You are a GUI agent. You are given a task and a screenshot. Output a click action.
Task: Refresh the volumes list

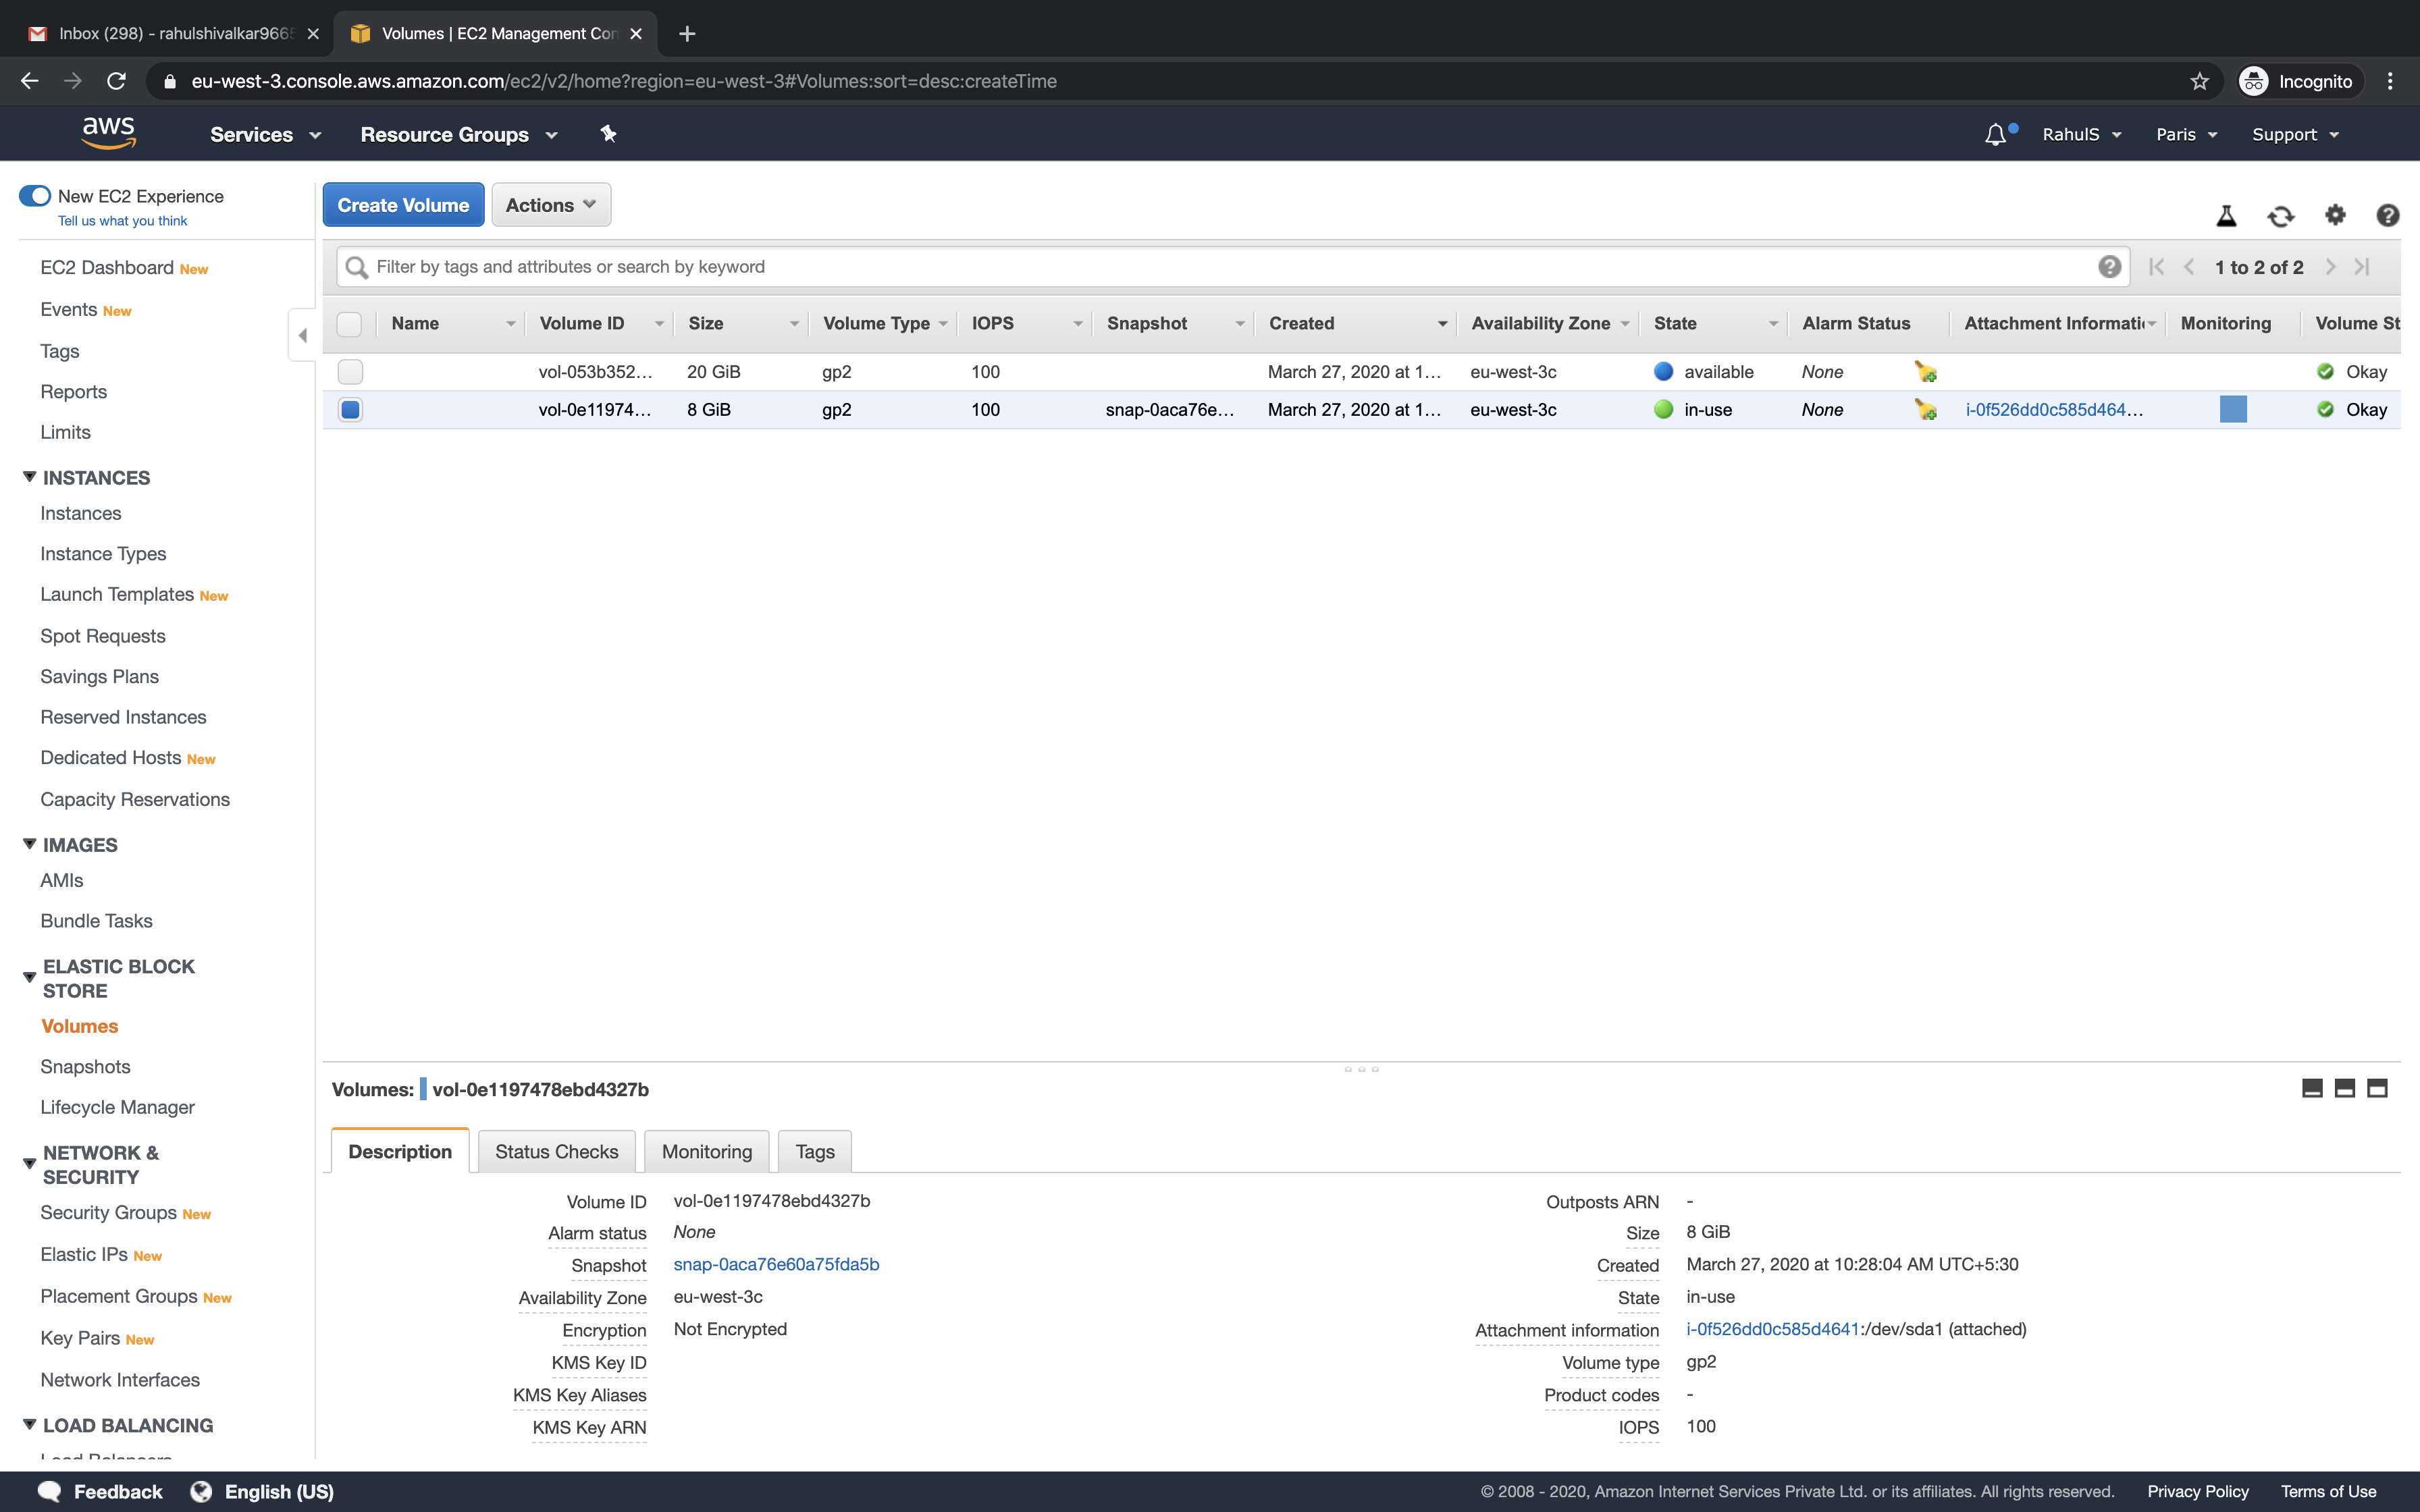2281,215
